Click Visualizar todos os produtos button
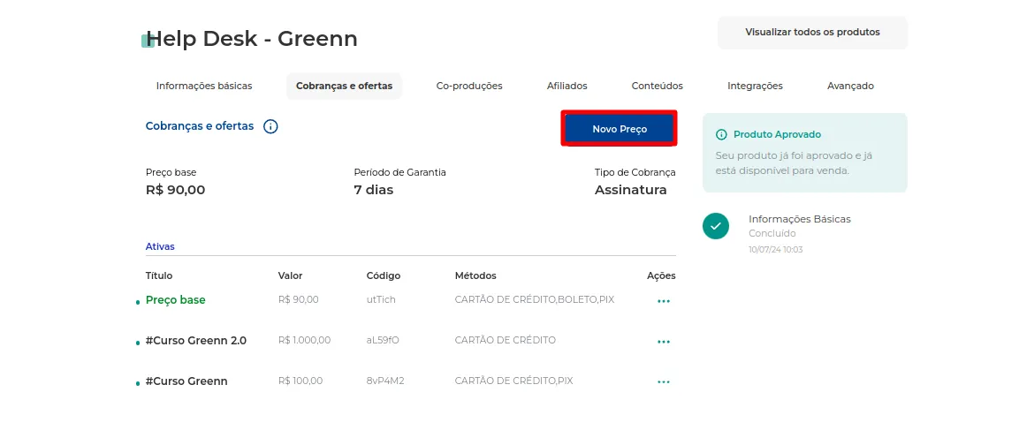 click(812, 33)
